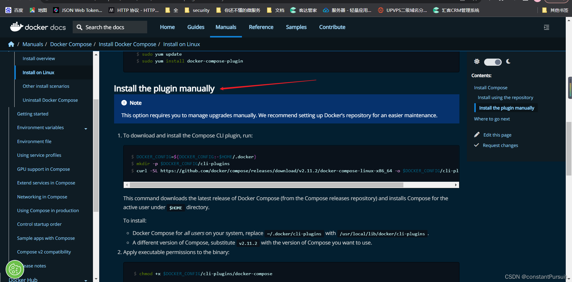Open the UPVPS二级域名 bookmark
The height and width of the screenshot is (282, 572).
pyautogui.click(x=402, y=10)
